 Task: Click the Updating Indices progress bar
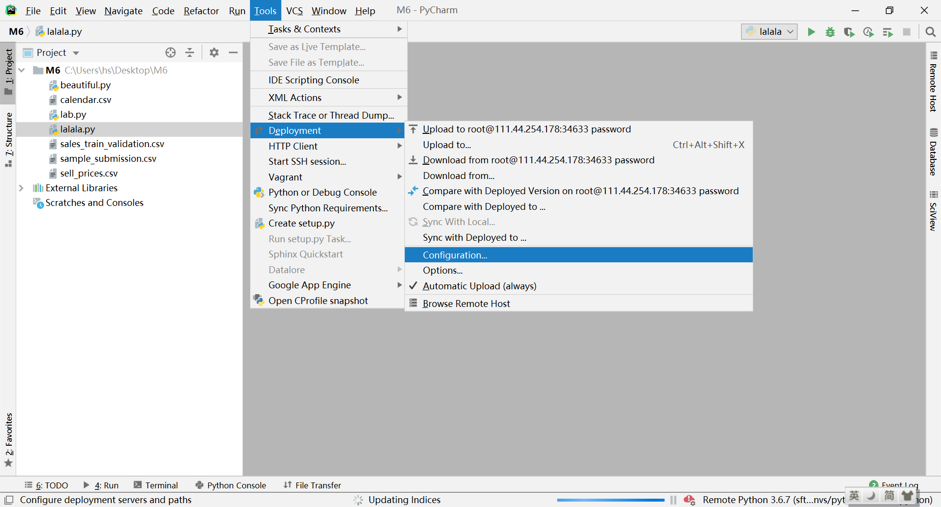pos(611,500)
